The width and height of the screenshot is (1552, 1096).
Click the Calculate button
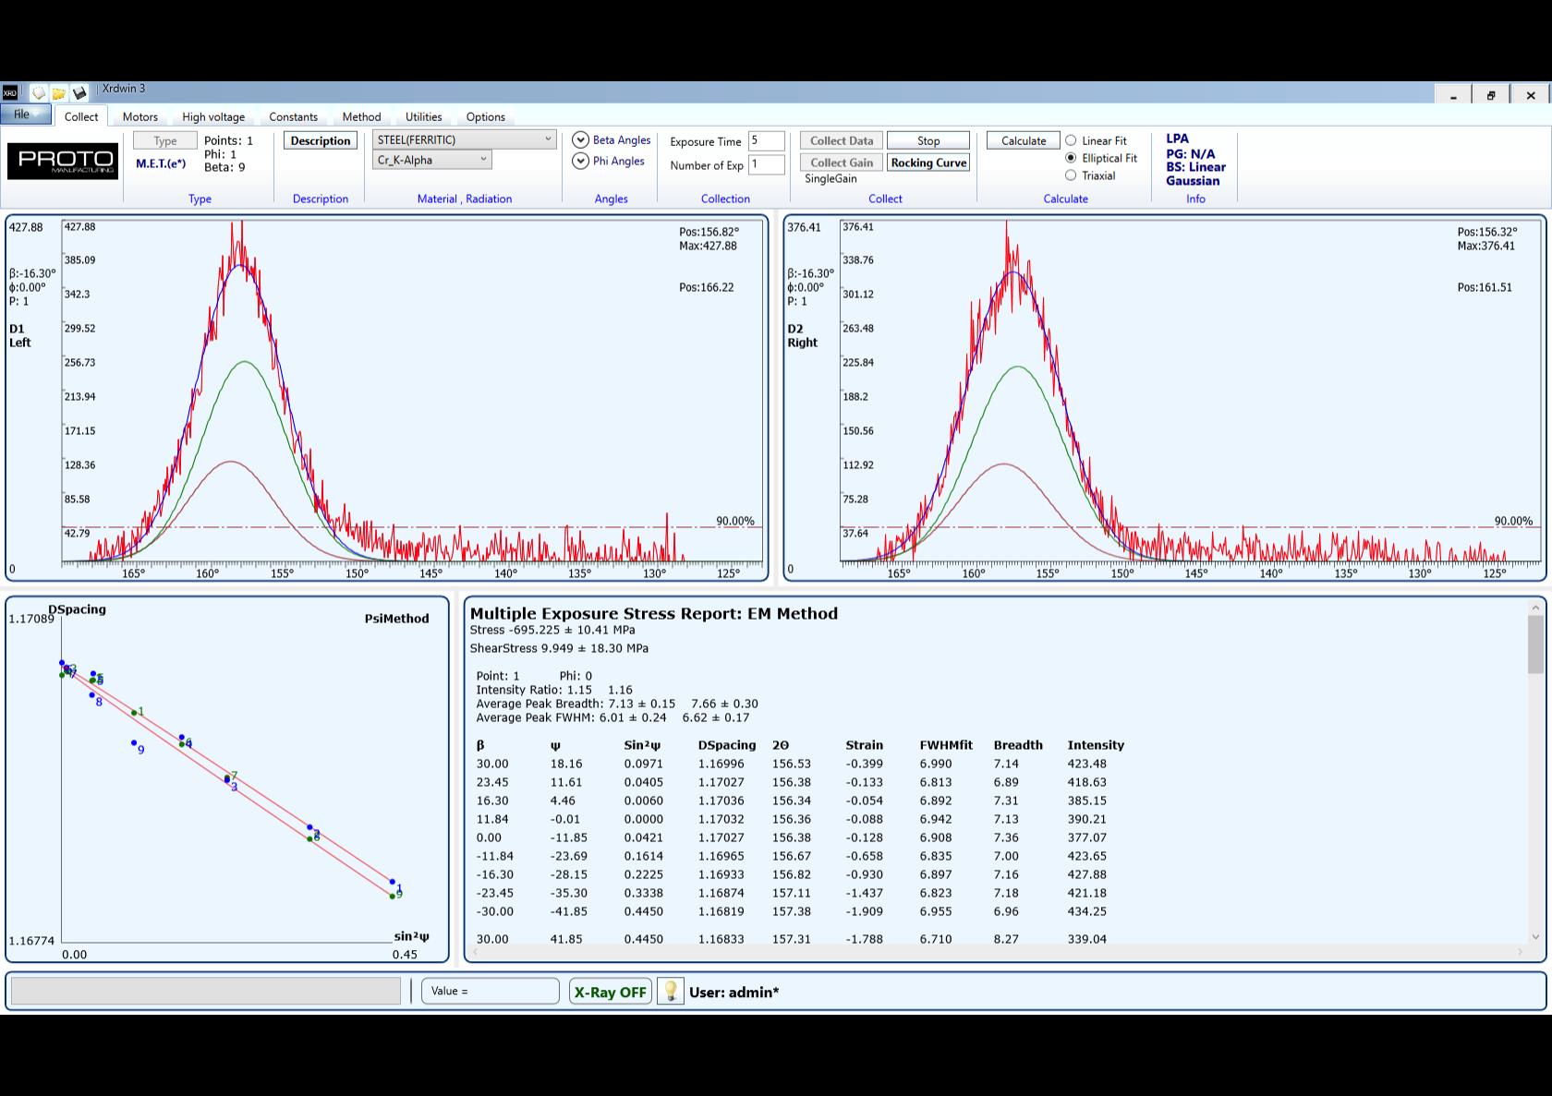click(x=1023, y=141)
